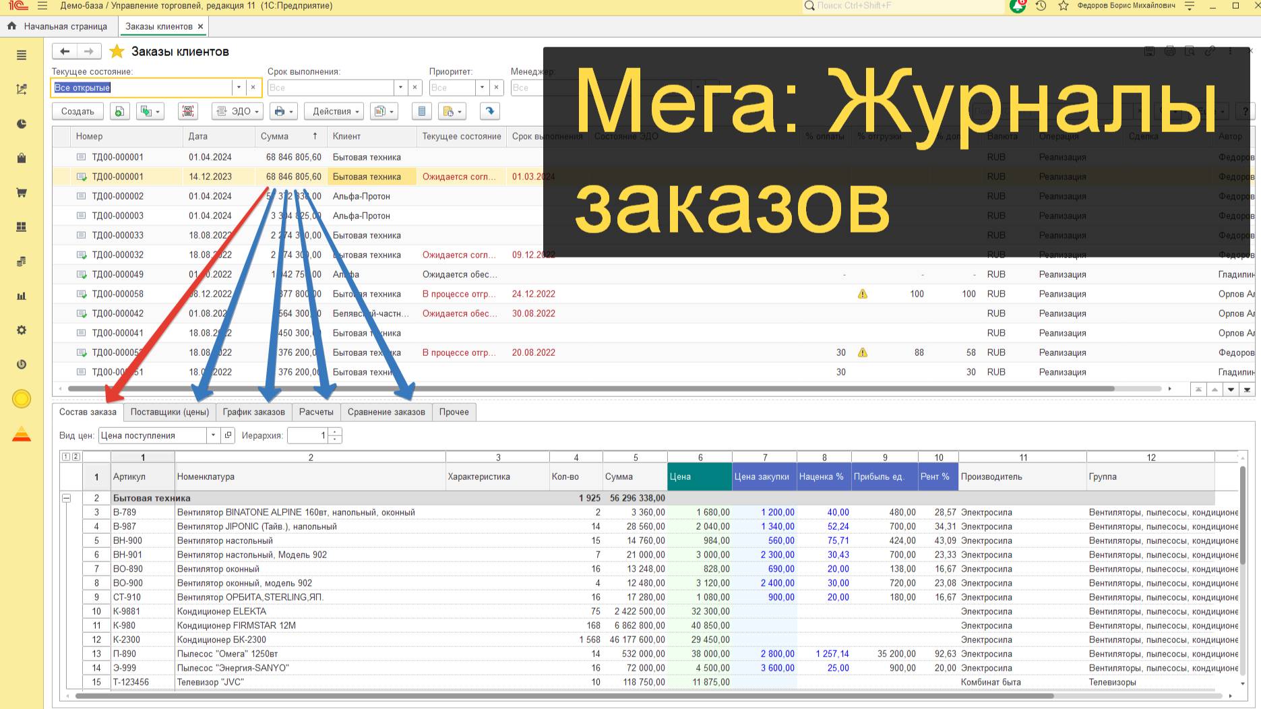The image size is (1261, 709).
Task: Expand the Действия menu
Action: 334,111
